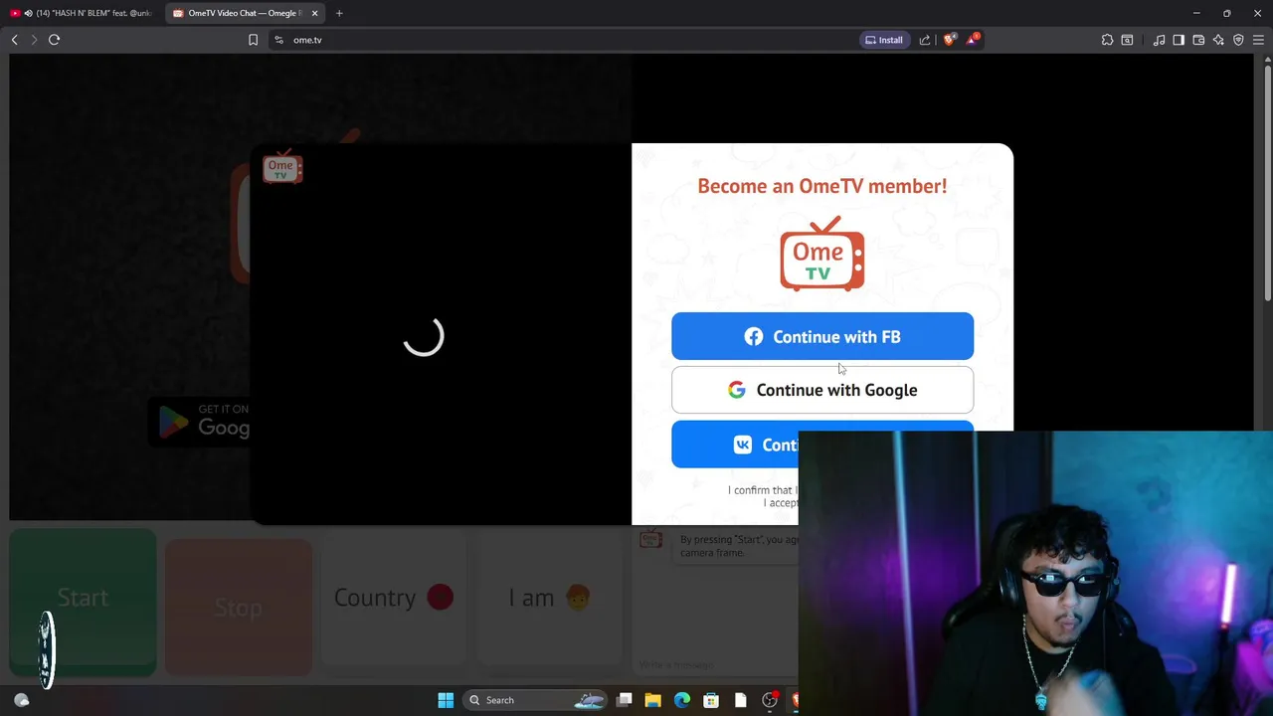Open Microsoft Store from taskbar
The height and width of the screenshot is (716, 1273).
click(711, 700)
